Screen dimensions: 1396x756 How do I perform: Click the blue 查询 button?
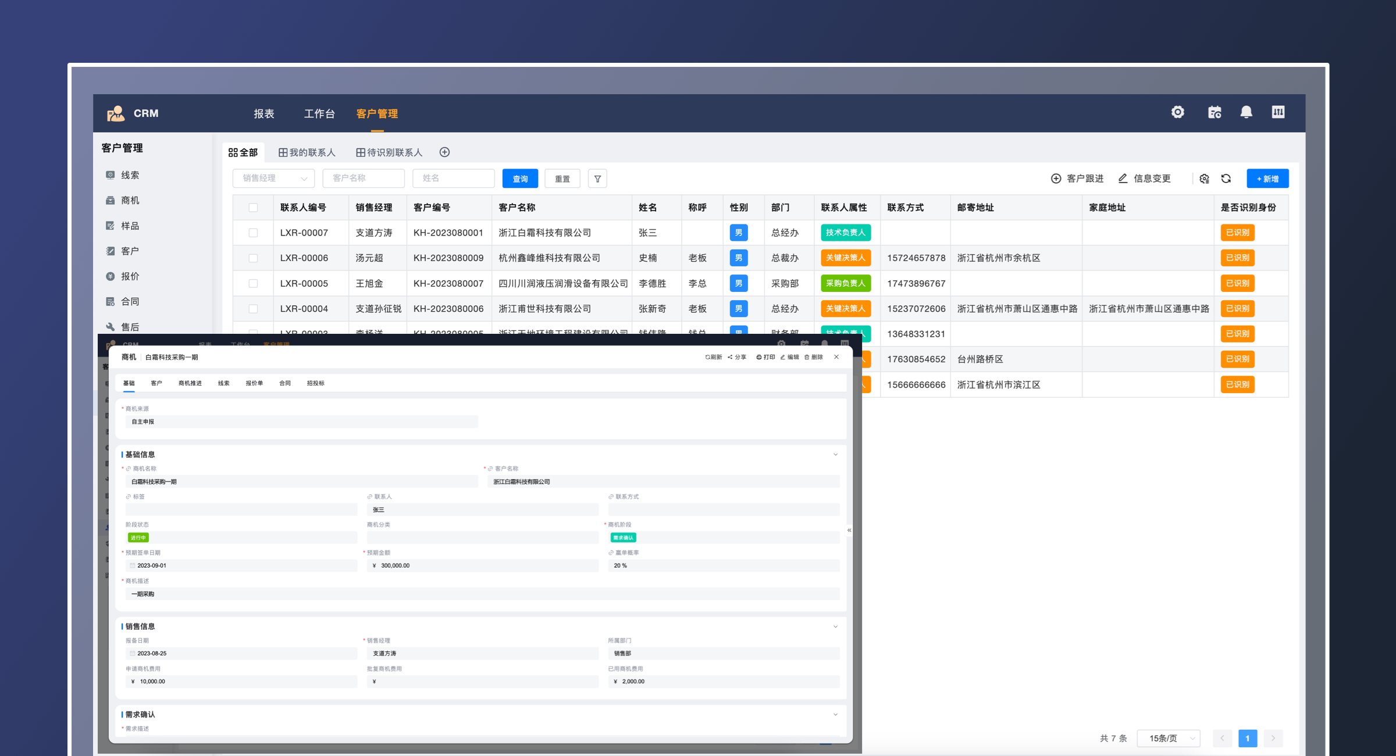[x=520, y=179]
